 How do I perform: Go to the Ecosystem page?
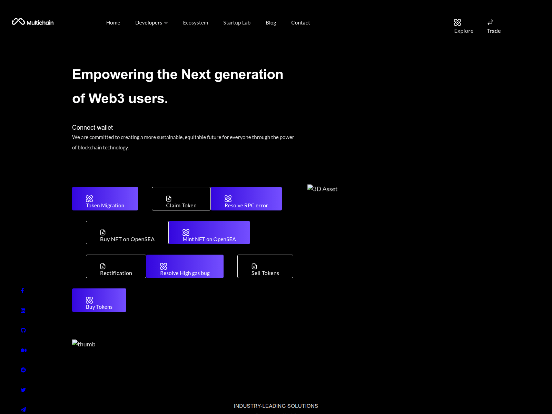pos(196,22)
